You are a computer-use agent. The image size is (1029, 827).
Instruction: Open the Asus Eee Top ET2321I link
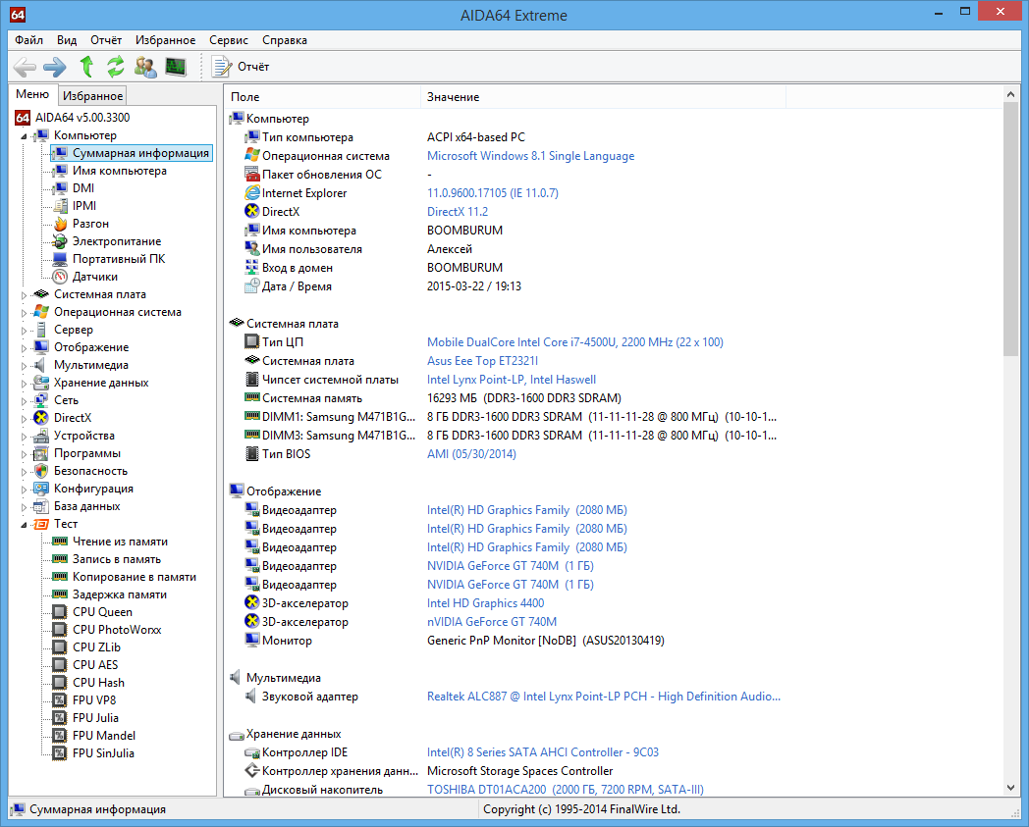tap(482, 361)
